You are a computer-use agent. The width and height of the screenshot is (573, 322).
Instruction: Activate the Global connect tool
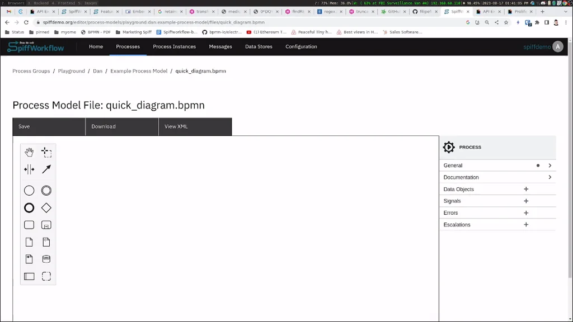point(46,168)
